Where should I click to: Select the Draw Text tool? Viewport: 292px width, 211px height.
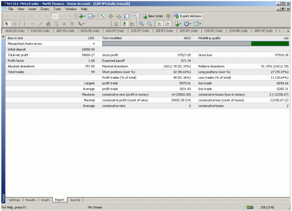click(64, 24)
